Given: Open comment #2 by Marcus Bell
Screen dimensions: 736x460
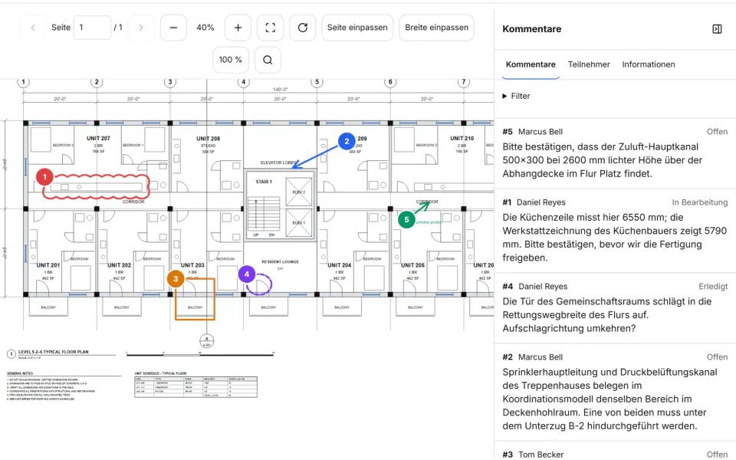Looking at the screenshot, I should pos(615,392).
